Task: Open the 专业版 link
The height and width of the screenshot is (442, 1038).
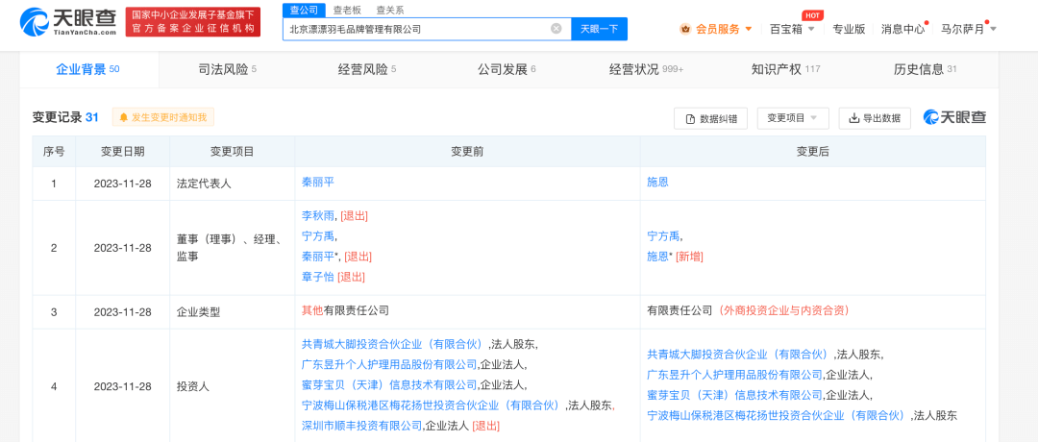Action: tap(849, 29)
